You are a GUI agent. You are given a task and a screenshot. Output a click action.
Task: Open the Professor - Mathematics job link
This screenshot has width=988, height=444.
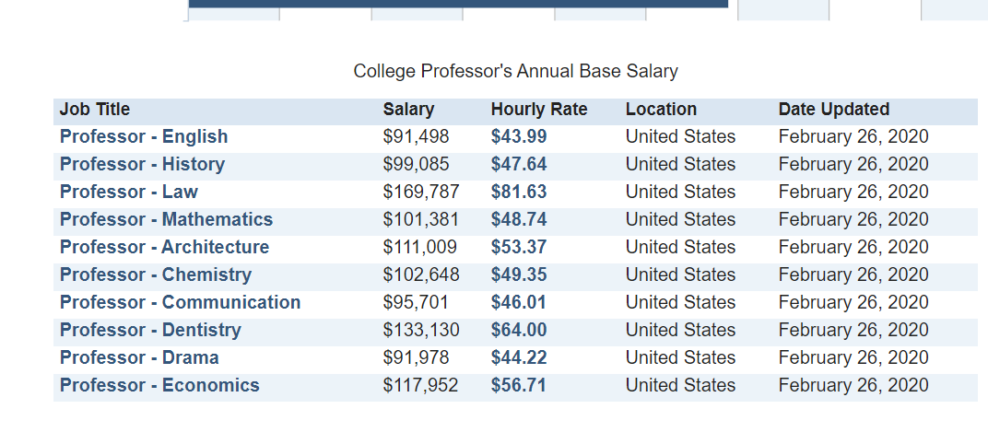[166, 220]
